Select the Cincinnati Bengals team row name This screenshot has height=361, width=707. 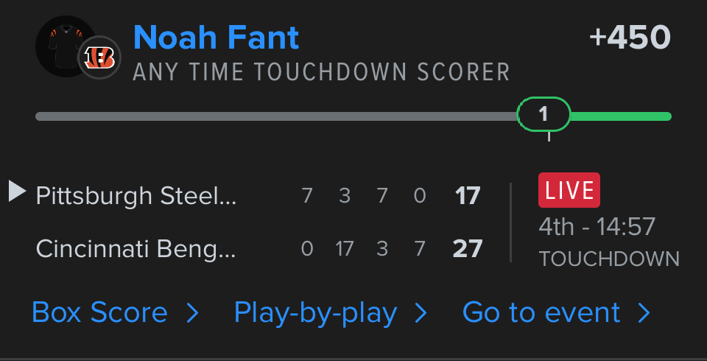pos(136,249)
